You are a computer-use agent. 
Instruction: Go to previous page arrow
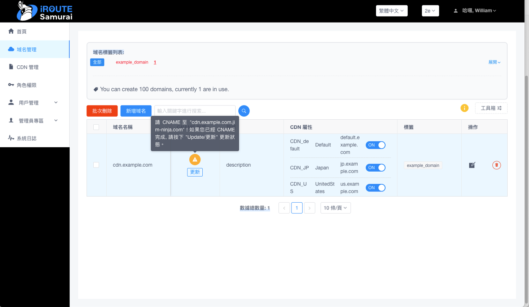(284, 208)
